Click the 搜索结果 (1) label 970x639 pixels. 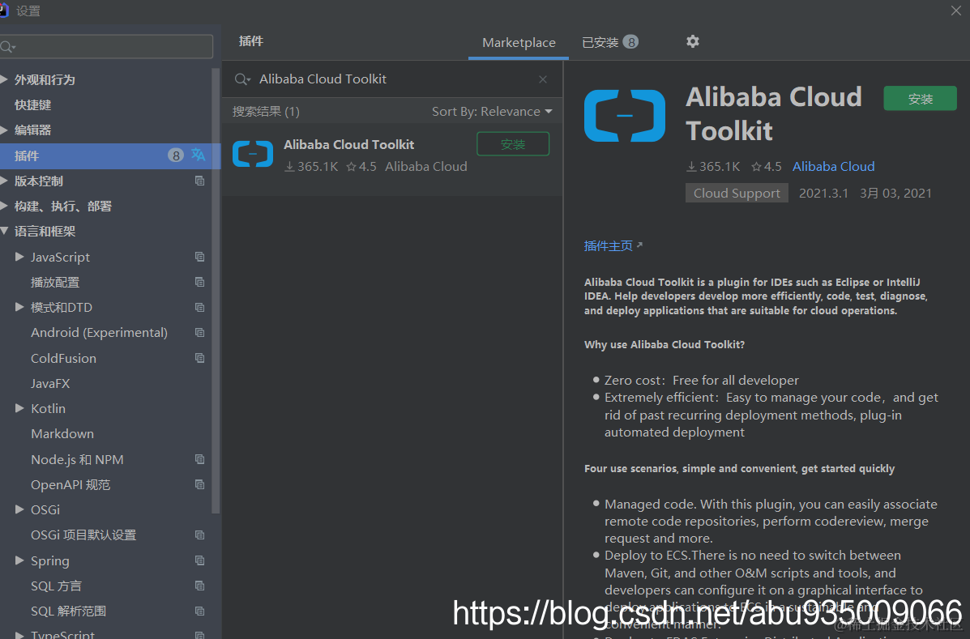click(x=266, y=111)
